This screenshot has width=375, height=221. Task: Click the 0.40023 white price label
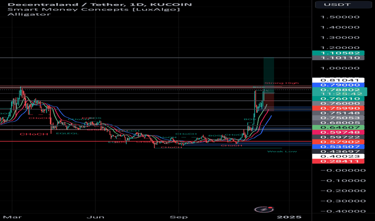click(x=338, y=156)
